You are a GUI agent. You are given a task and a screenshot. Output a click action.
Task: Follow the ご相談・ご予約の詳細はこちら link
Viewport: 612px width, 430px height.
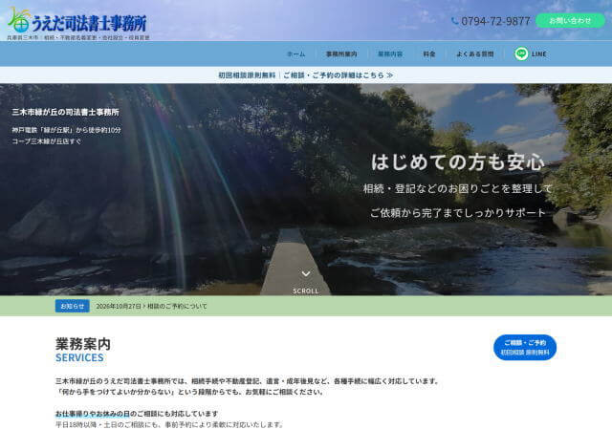coord(338,75)
